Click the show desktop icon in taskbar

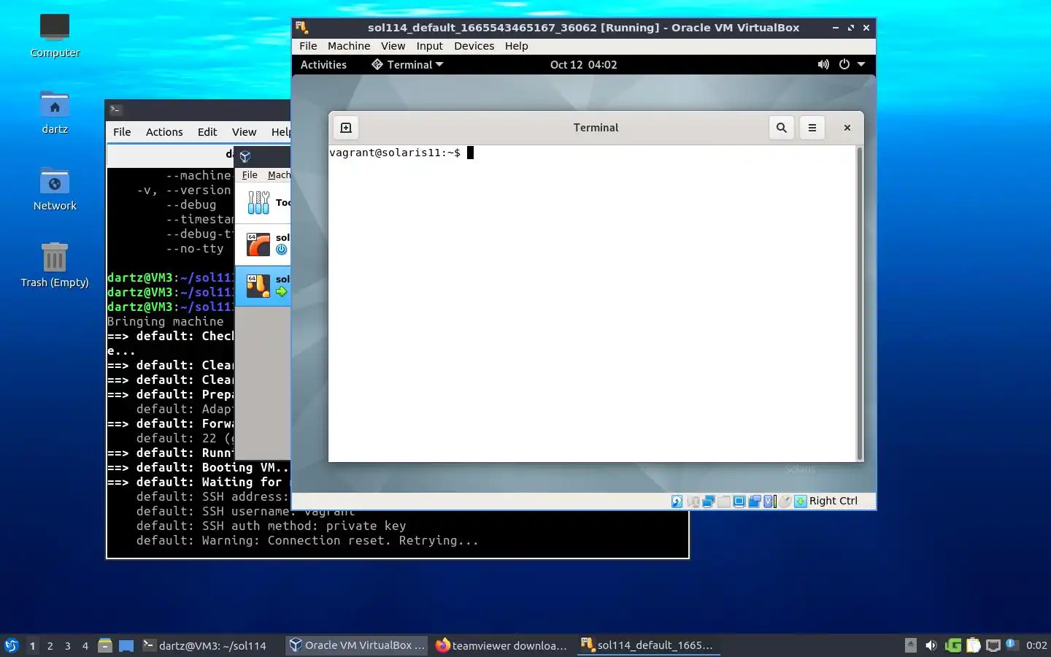(x=126, y=645)
